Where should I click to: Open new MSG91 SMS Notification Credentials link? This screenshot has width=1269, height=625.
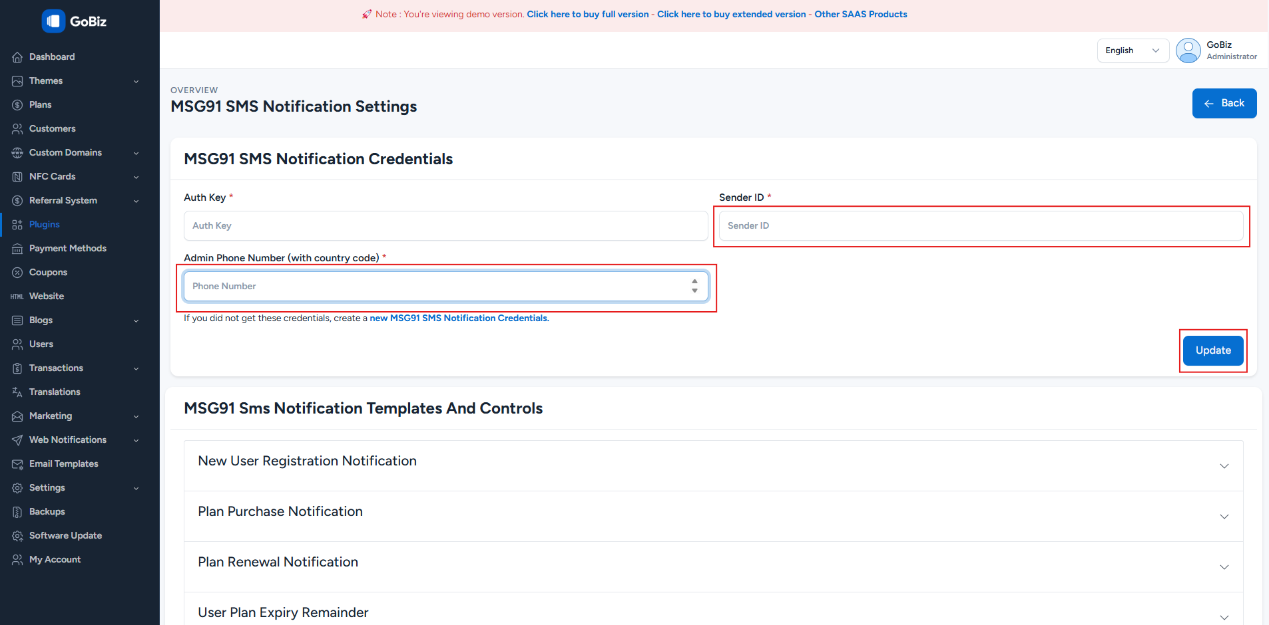(x=459, y=318)
